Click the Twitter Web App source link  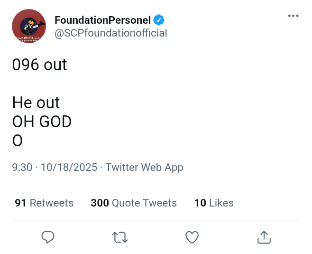tap(144, 167)
